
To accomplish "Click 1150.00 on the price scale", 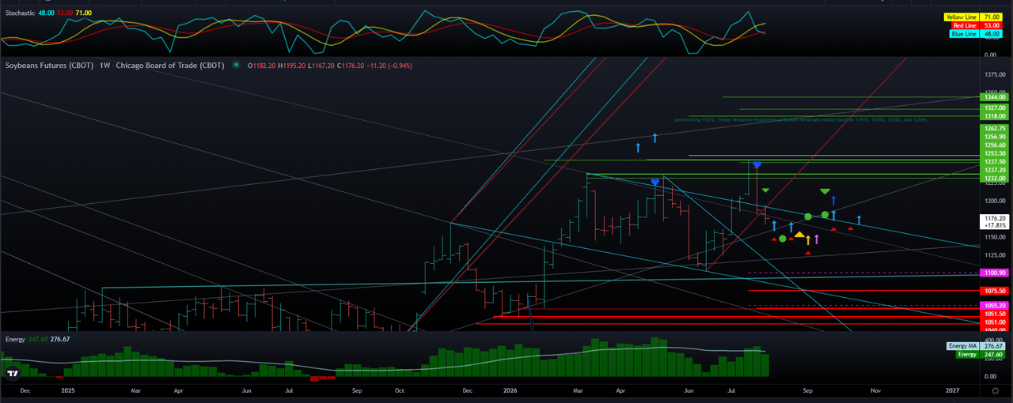I will 995,237.
